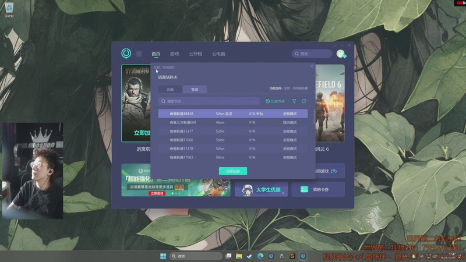
Task: Click the 历史节点 link text
Action: point(278,101)
